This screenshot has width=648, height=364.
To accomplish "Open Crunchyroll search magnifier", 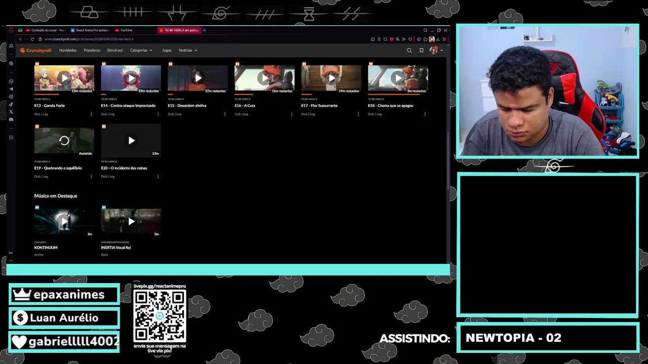I will (409, 51).
